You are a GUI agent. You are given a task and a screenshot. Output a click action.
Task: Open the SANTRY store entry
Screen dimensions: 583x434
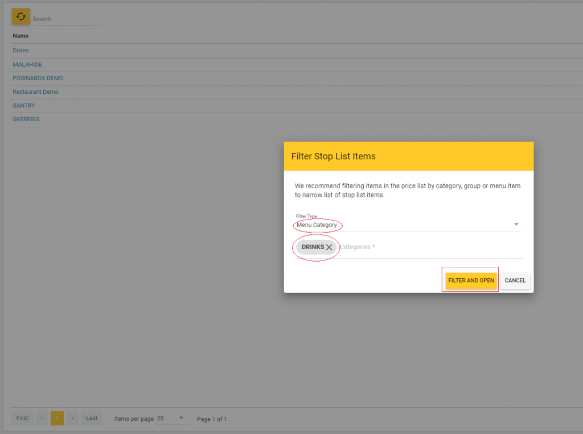(23, 105)
